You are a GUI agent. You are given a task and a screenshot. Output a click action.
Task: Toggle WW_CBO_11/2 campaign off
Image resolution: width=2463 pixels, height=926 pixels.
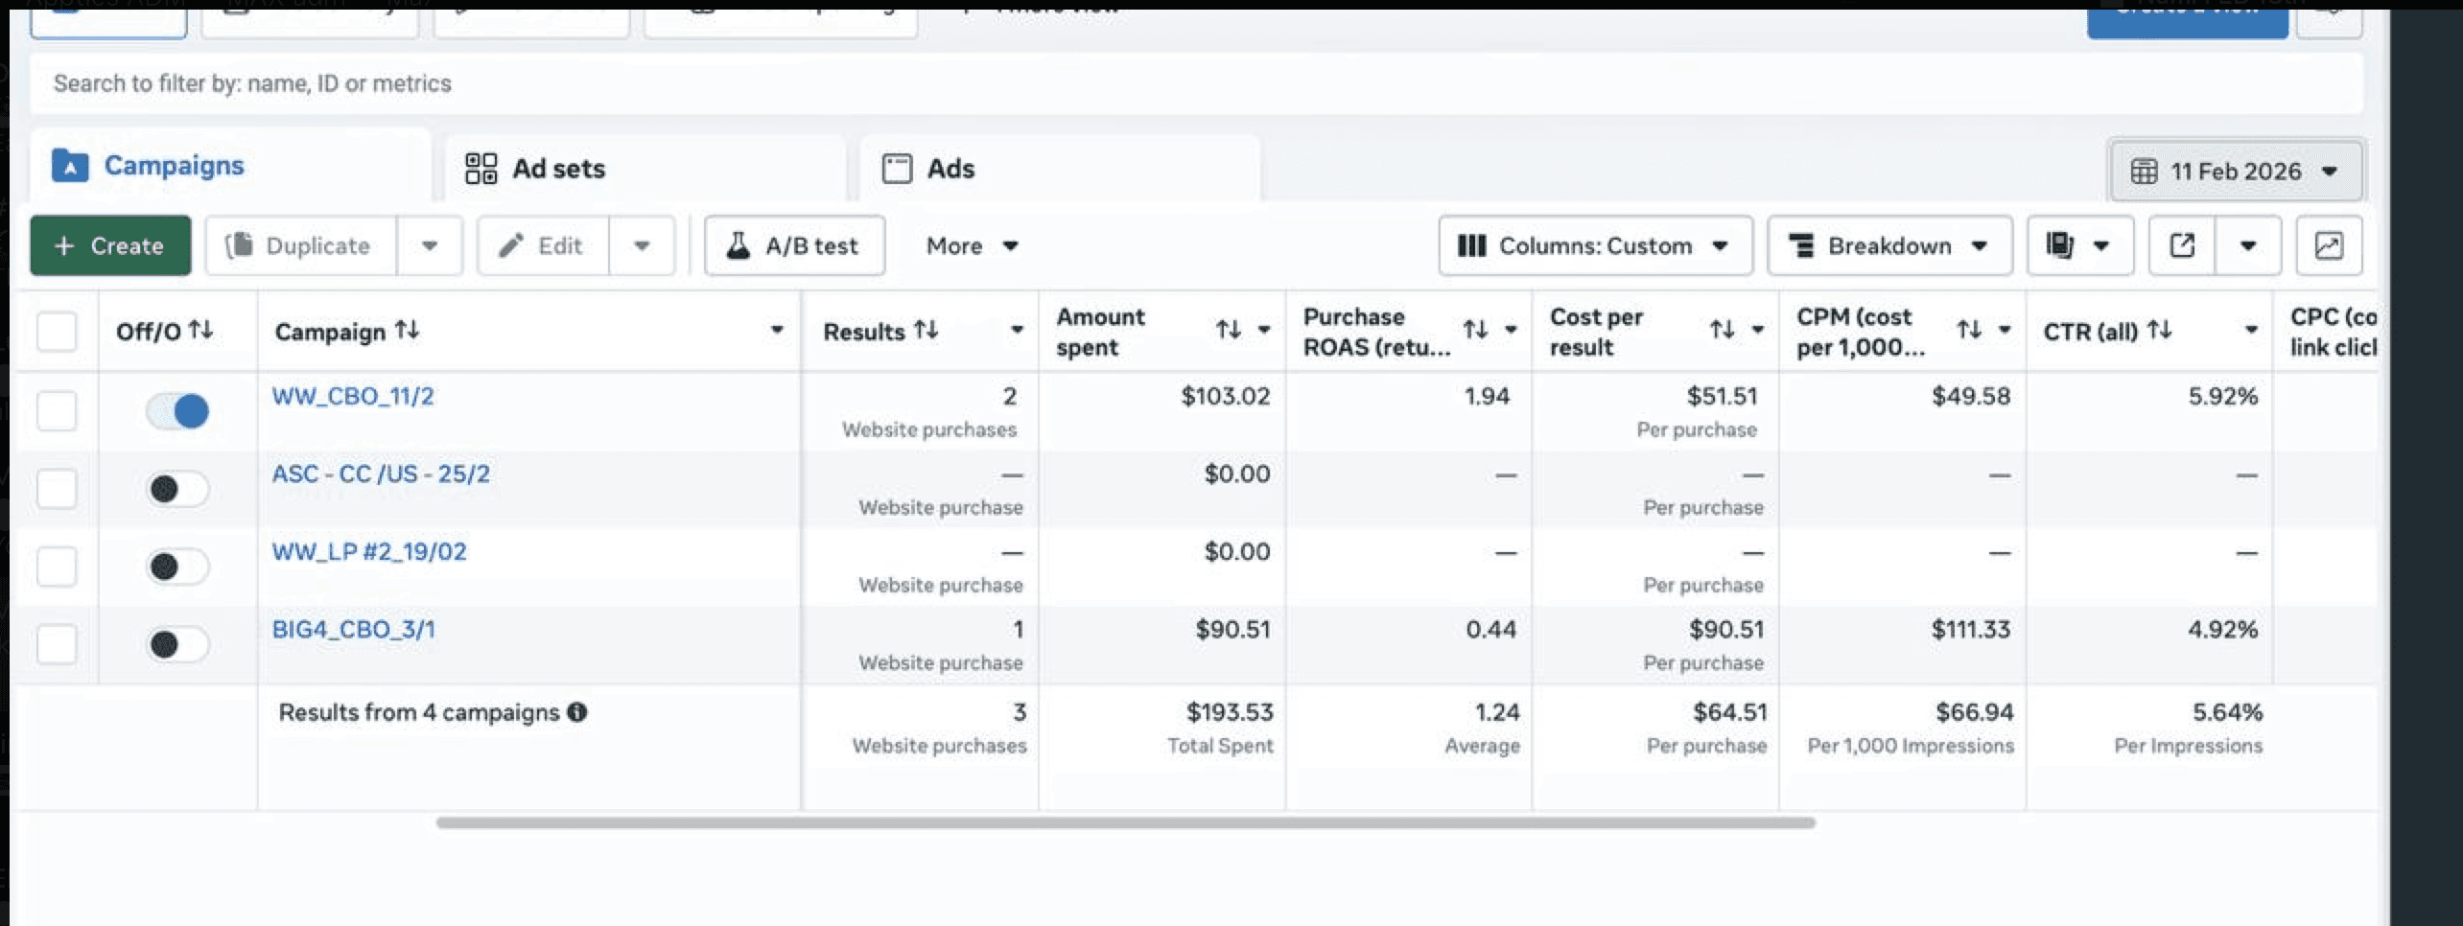point(177,411)
